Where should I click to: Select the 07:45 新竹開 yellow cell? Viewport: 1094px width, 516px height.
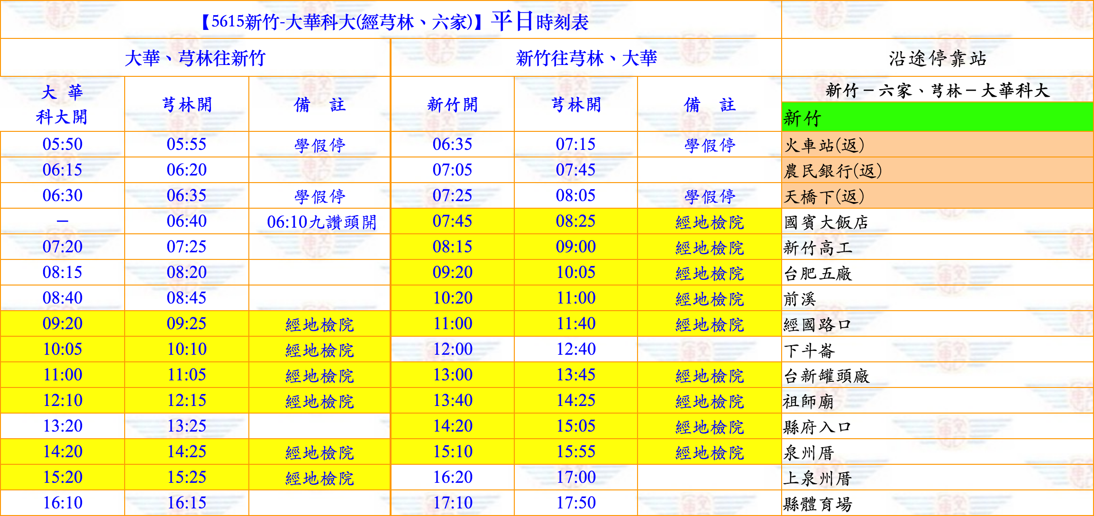click(x=452, y=221)
